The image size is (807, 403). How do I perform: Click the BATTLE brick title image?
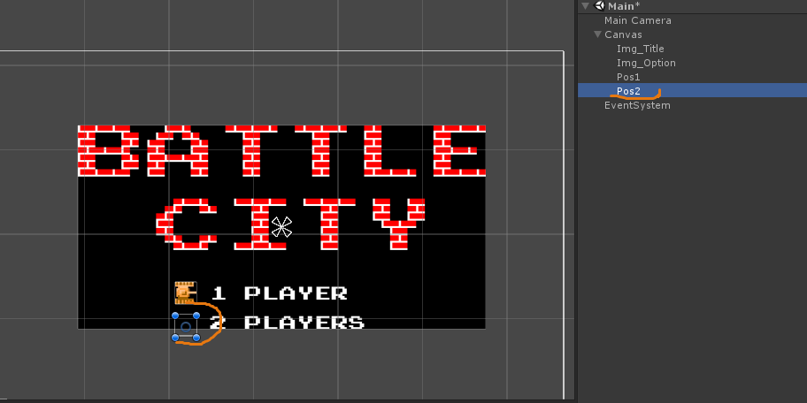pyautogui.click(x=281, y=150)
